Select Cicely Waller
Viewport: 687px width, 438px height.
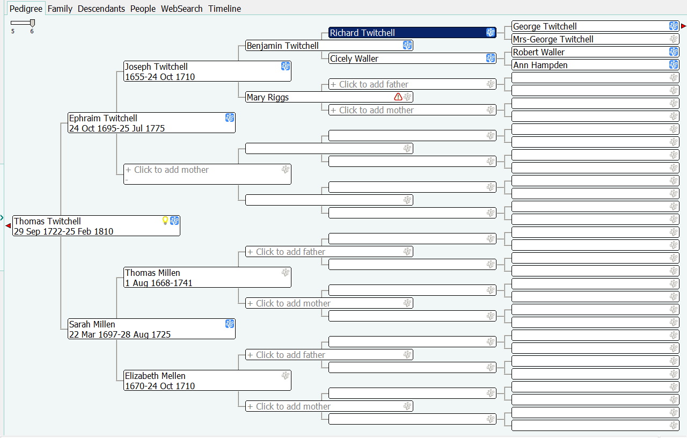pos(412,59)
